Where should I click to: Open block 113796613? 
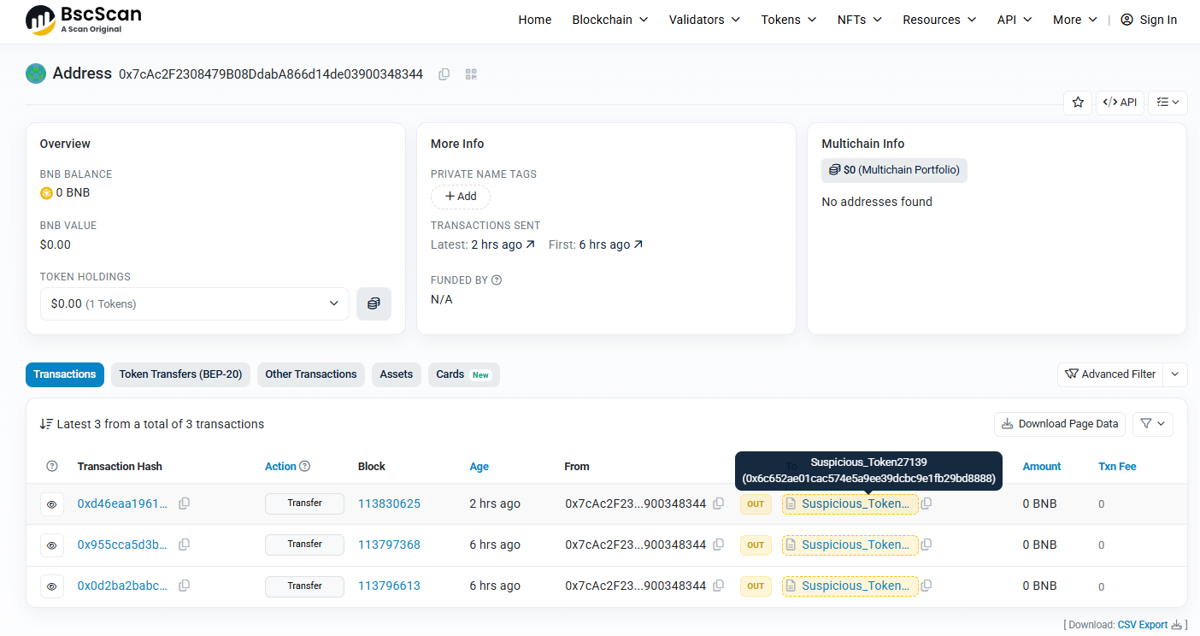[x=389, y=586]
